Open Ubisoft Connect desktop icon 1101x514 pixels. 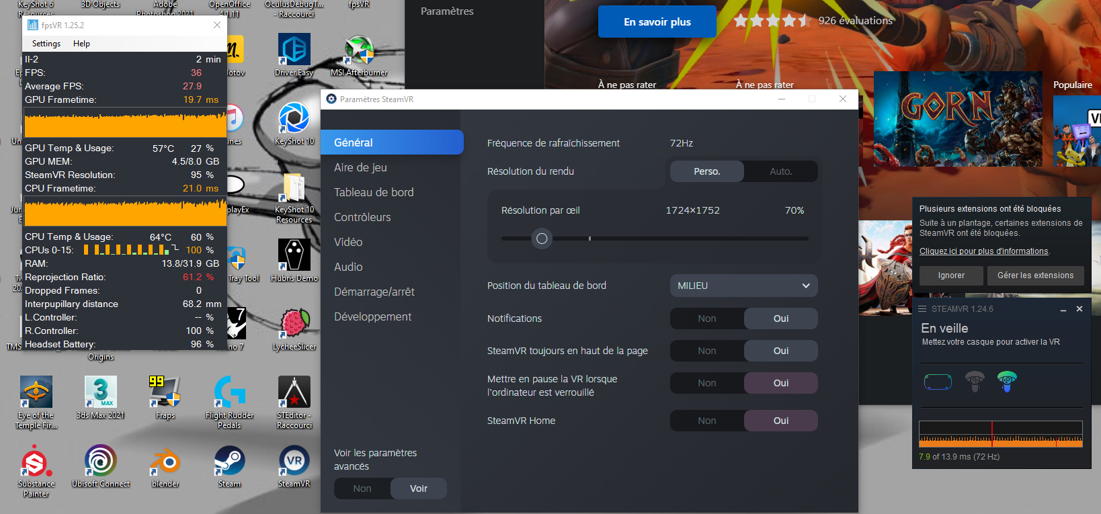point(101,466)
